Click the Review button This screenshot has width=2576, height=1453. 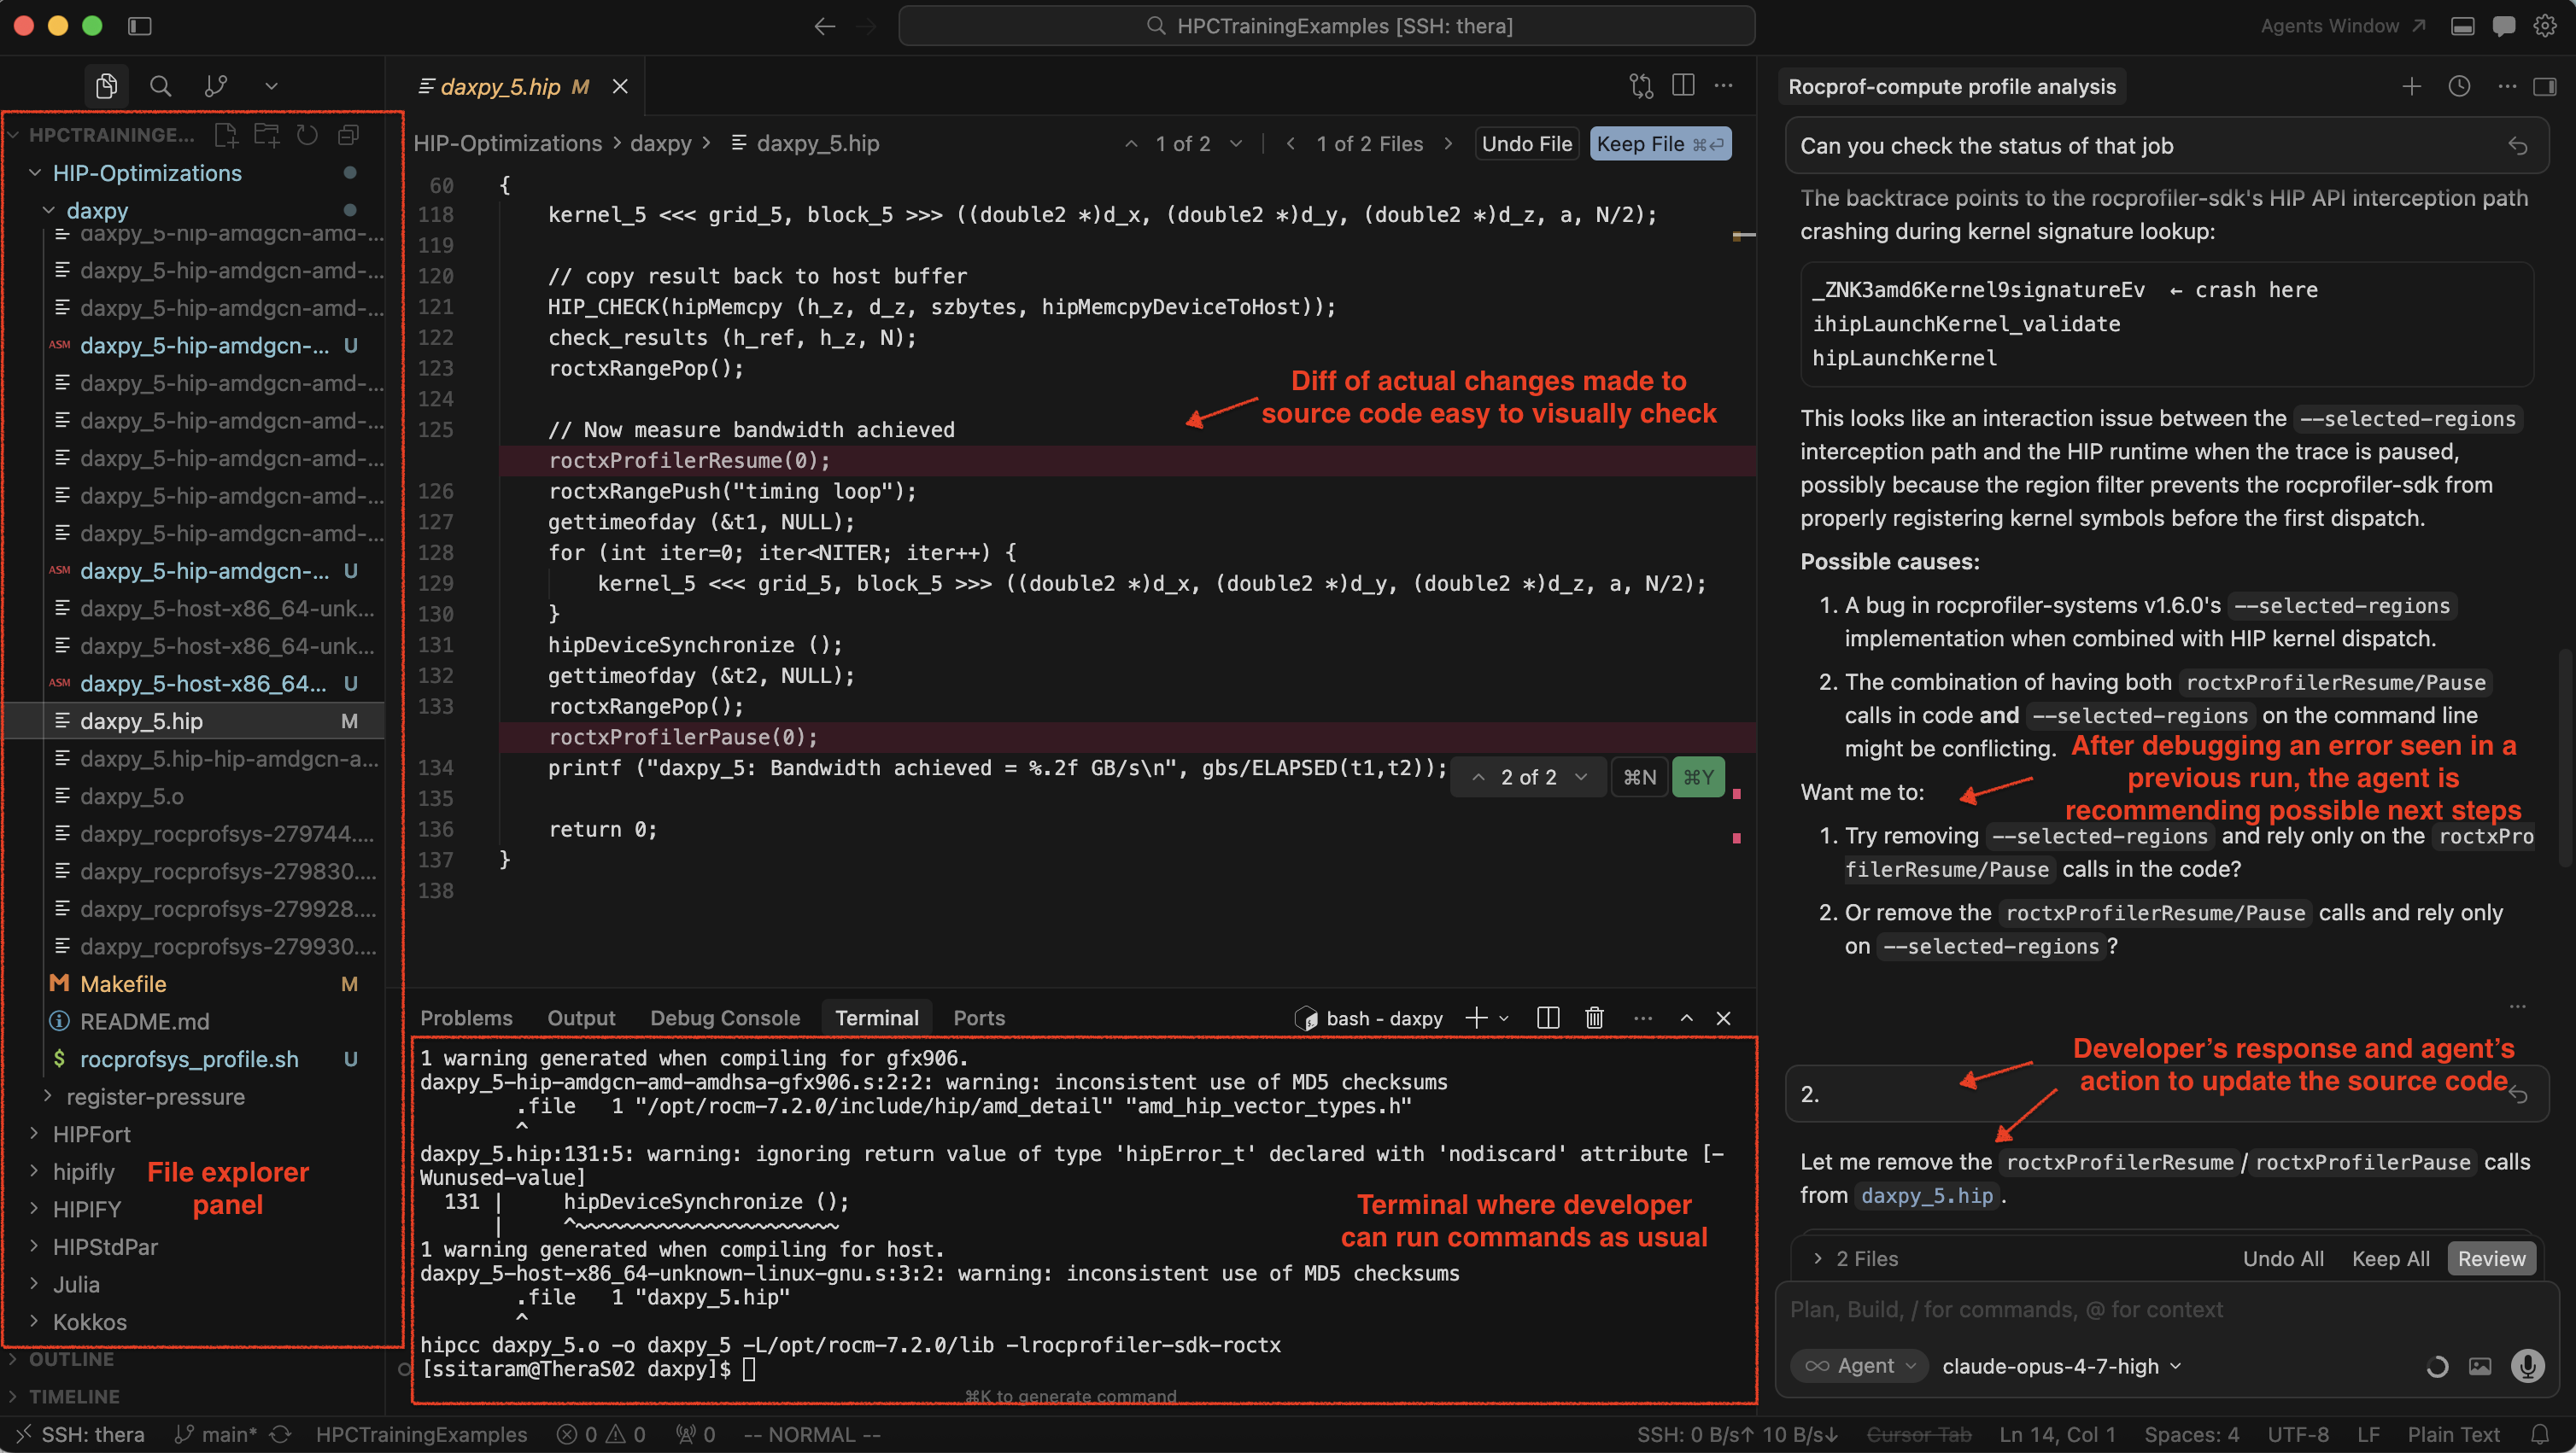(x=2491, y=1258)
